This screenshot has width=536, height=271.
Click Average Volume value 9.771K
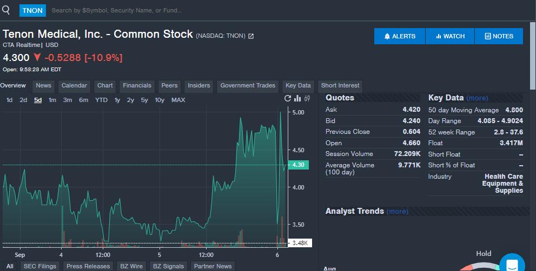[409, 165]
